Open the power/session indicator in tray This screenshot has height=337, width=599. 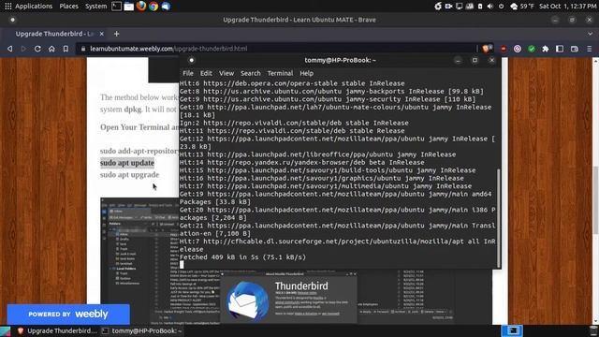[x=501, y=7]
